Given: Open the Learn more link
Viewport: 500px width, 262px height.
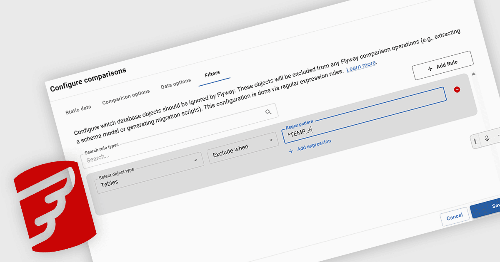Looking at the screenshot, I should [x=361, y=66].
